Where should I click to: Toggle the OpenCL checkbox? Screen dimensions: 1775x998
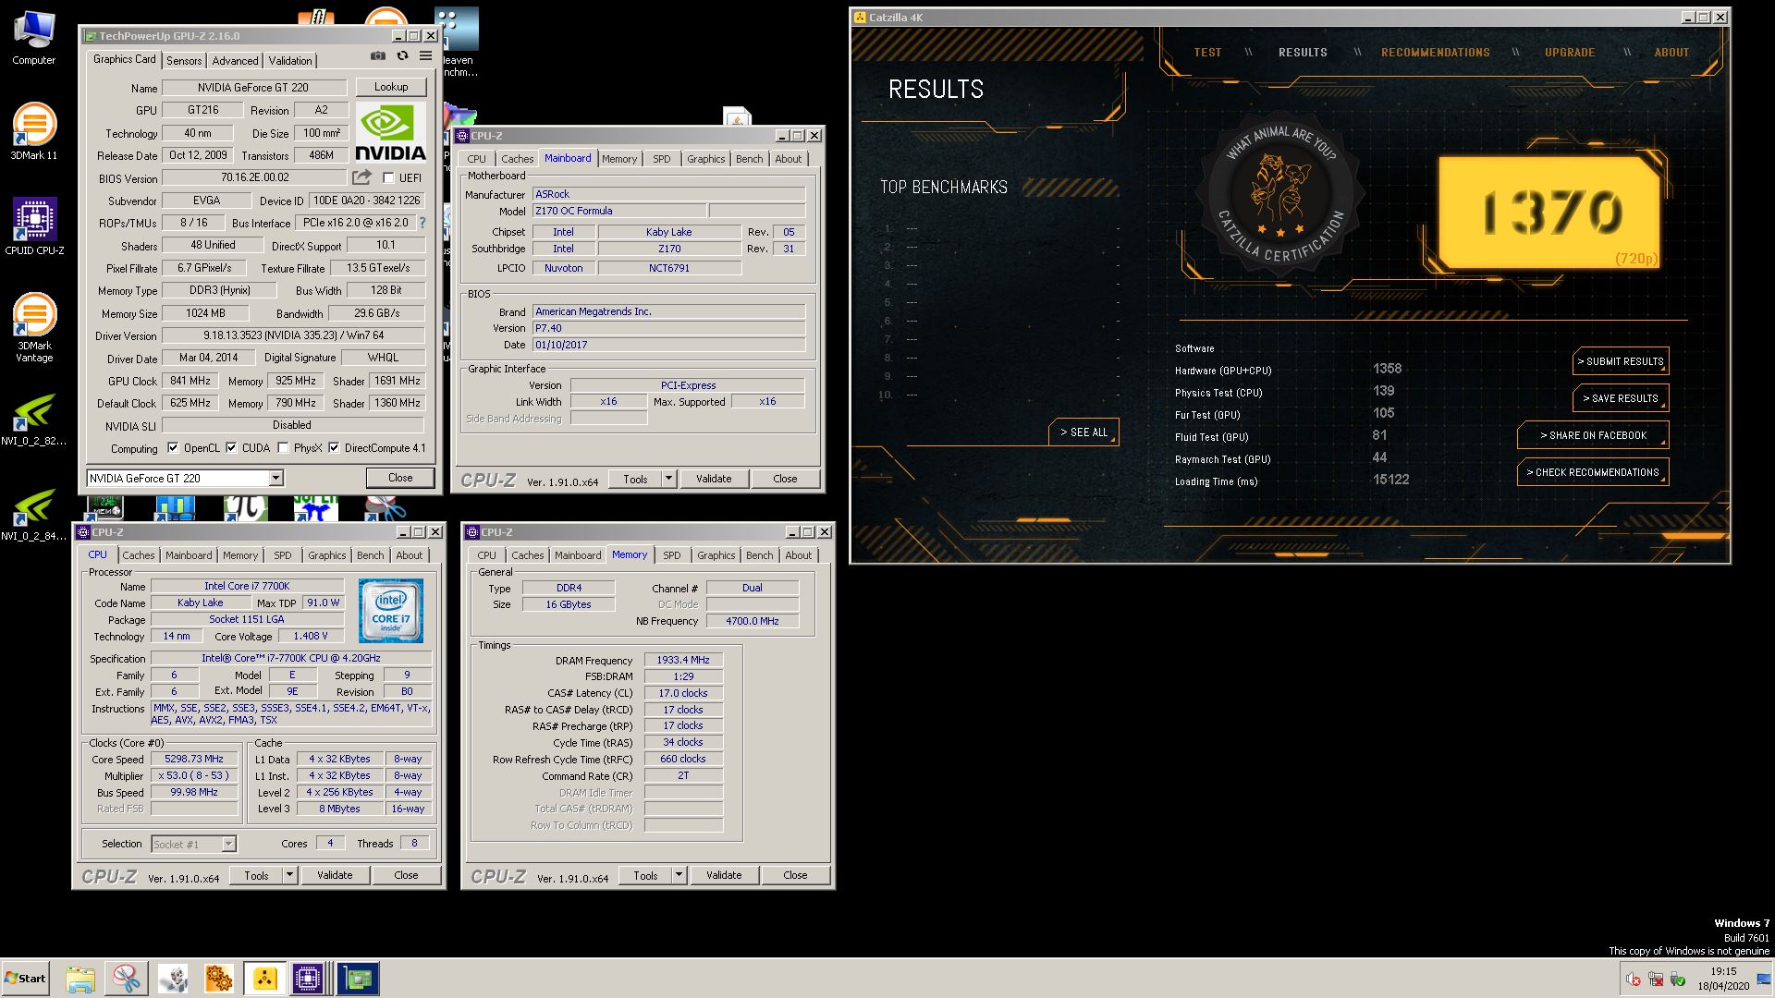[x=173, y=448]
